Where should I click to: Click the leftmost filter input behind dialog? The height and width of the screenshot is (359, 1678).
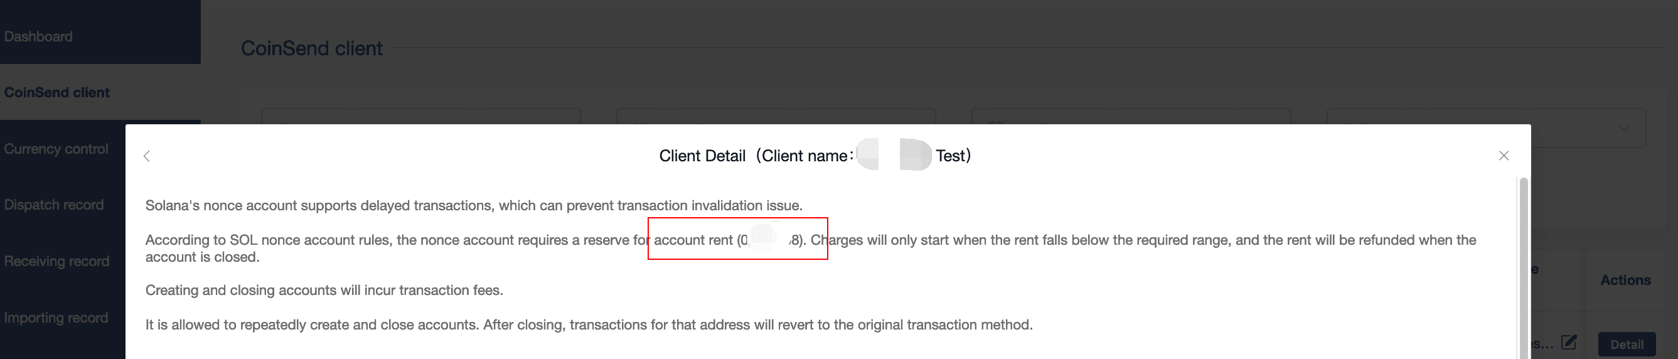point(420,117)
